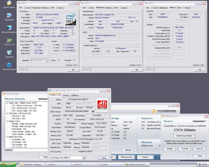Switch to TechPowerUp GPU-Z in the taskbar
209x167 pixels.
tap(137, 165)
